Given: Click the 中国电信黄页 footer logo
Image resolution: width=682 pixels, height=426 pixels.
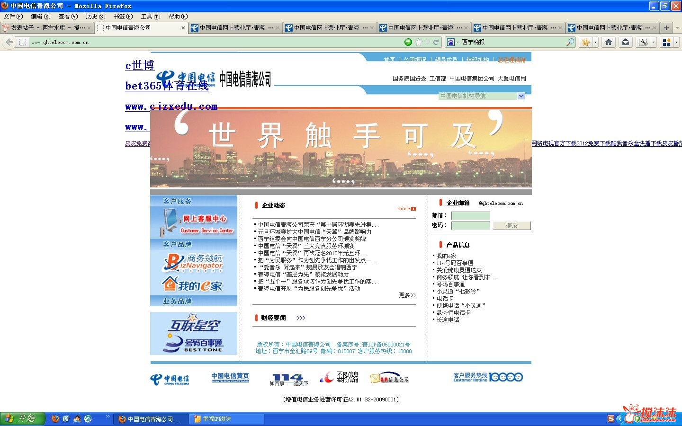Looking at the screenshot, I should tap(230, 378).
